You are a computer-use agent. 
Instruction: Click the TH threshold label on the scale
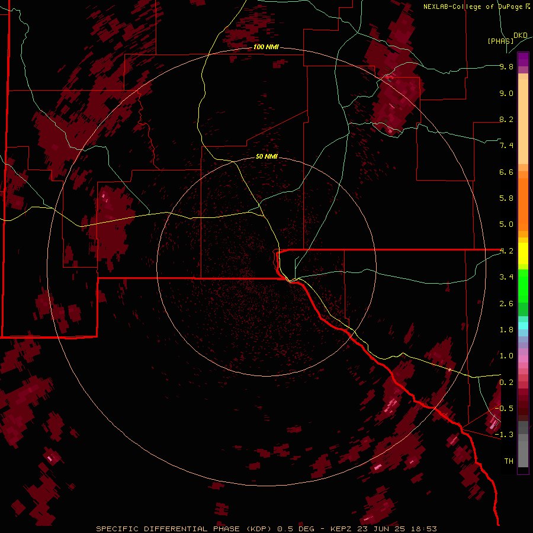pos(509,461)
